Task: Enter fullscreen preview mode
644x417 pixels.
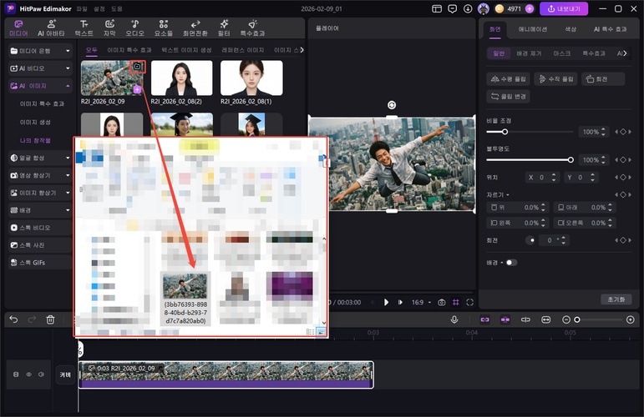Action: [x=469, y=302]
